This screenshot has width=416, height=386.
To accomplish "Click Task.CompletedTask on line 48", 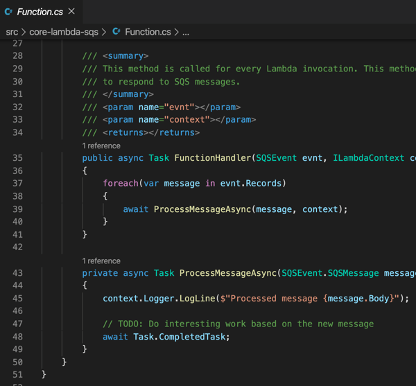I will [181, 337].
